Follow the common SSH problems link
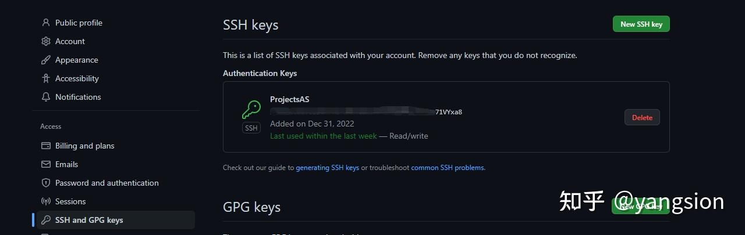 coord(448,168)
